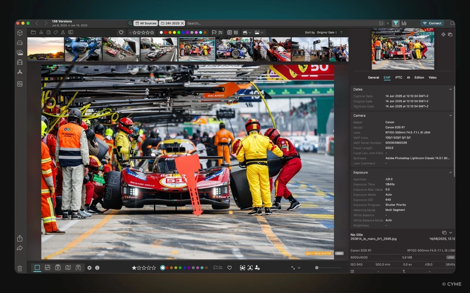Image resolution: width=470 pixels, height=293 pixels.
Task: Click the cyan funnel filter button
Action: pos(396,23)
